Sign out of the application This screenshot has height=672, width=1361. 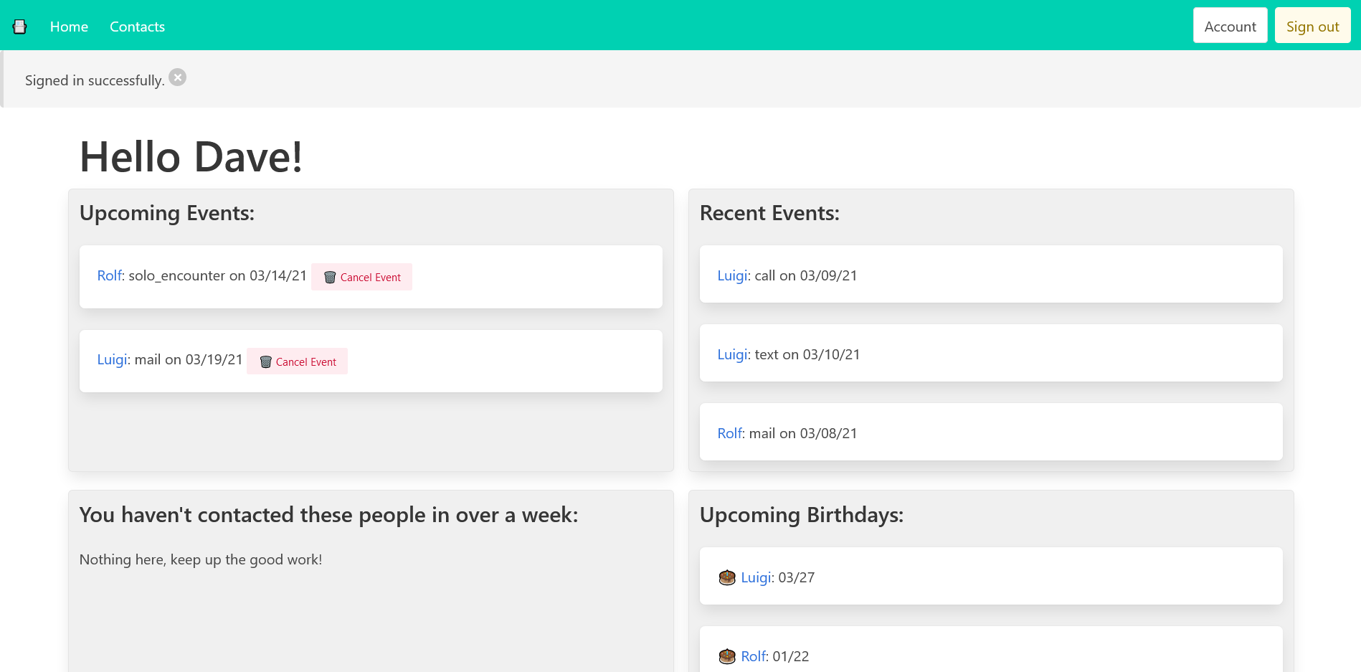tap(1312, 25)
